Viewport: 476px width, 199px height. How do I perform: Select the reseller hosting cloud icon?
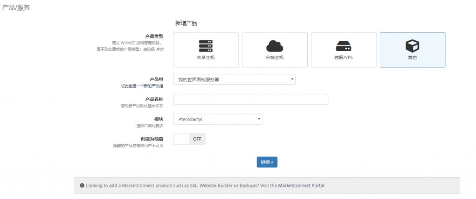274,46
